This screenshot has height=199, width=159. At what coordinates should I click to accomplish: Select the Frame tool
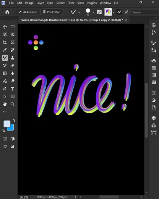[13, 42]
